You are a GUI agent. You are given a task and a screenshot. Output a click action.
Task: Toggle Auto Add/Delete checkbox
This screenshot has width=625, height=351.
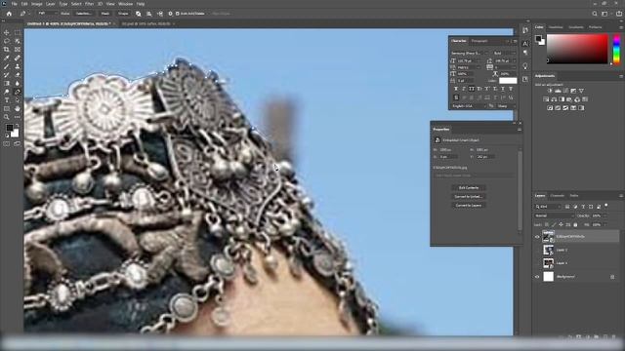point(178,14)
